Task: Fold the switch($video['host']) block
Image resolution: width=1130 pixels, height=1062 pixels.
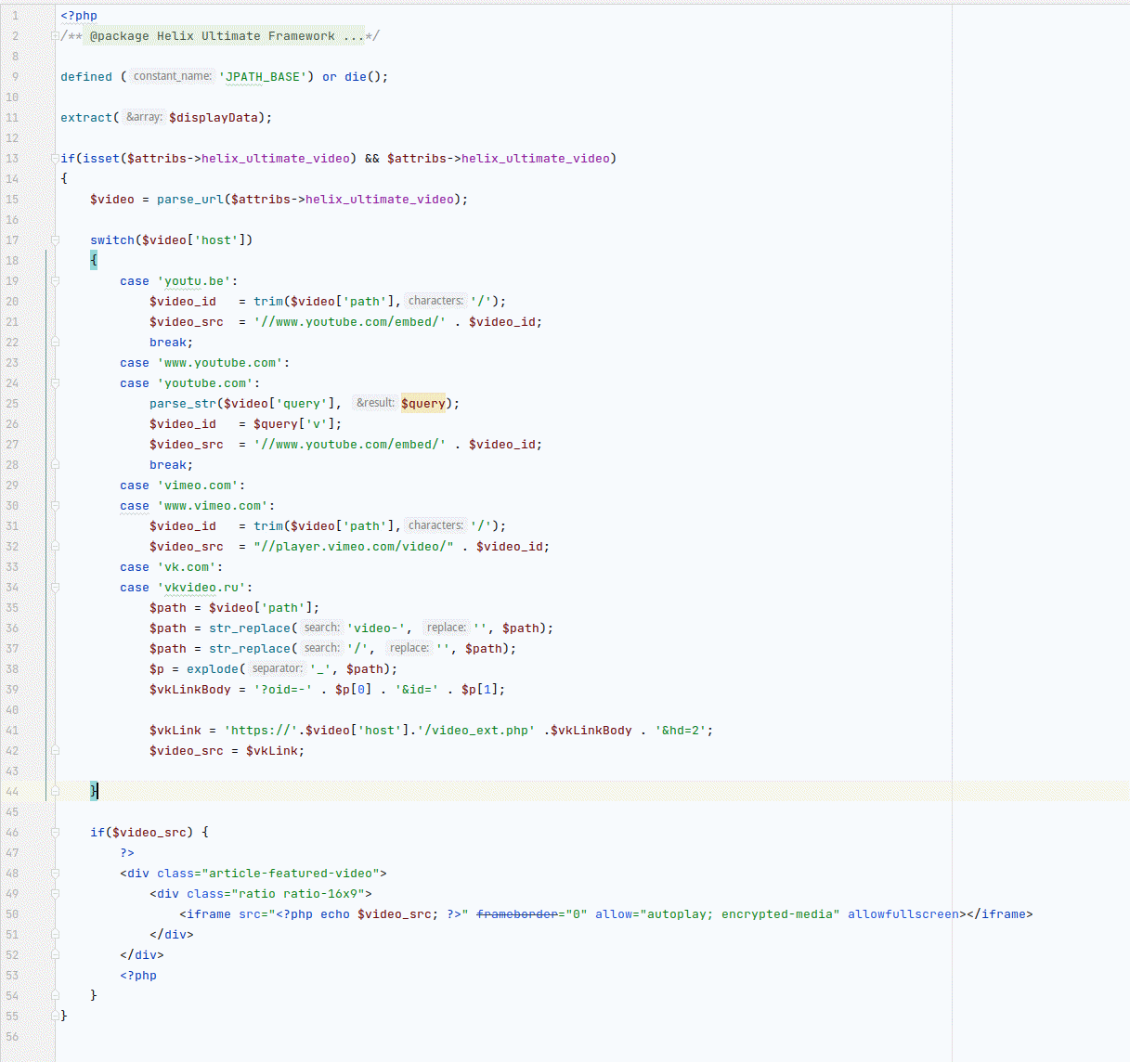Action: point(55,240)
